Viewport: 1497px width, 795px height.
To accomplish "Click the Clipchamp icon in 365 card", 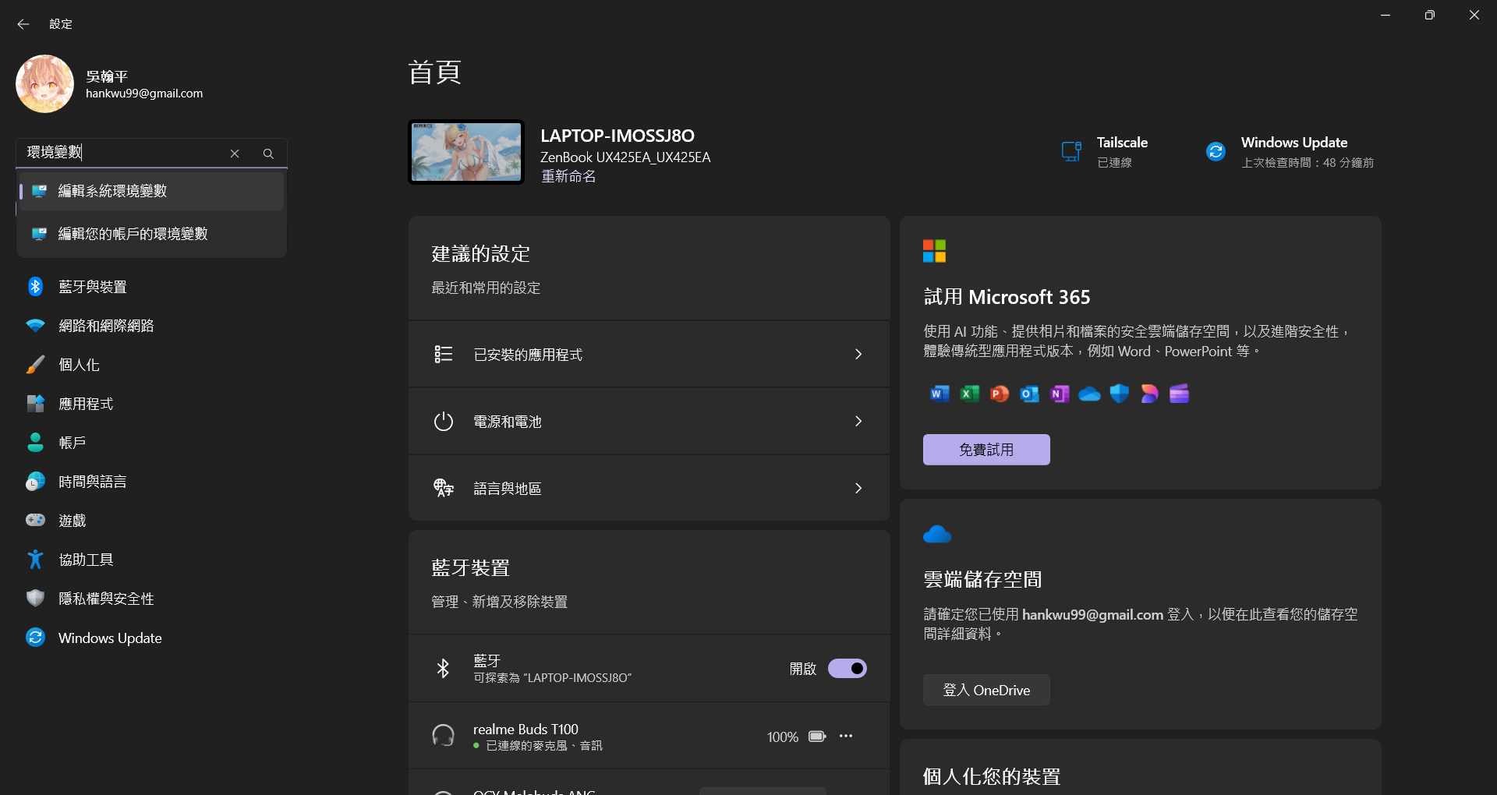I will coord(1179,394).
